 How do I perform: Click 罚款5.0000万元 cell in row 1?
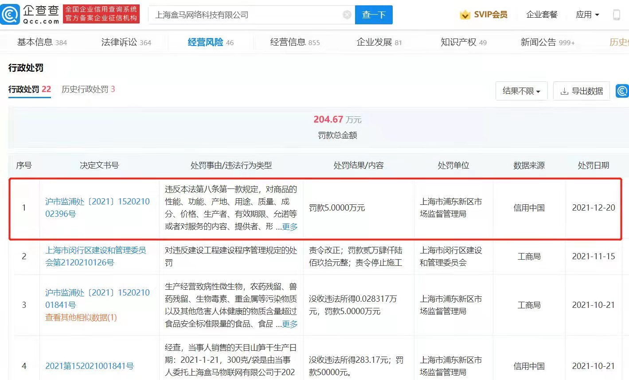[337, 208]
